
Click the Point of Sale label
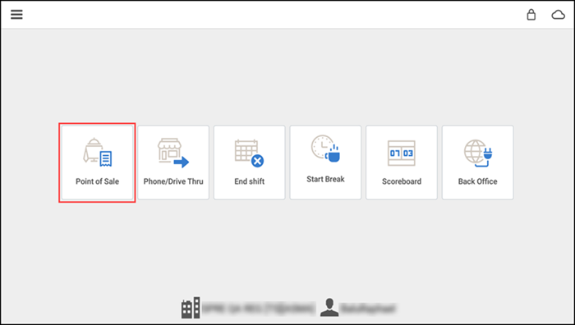coord(97,181)
